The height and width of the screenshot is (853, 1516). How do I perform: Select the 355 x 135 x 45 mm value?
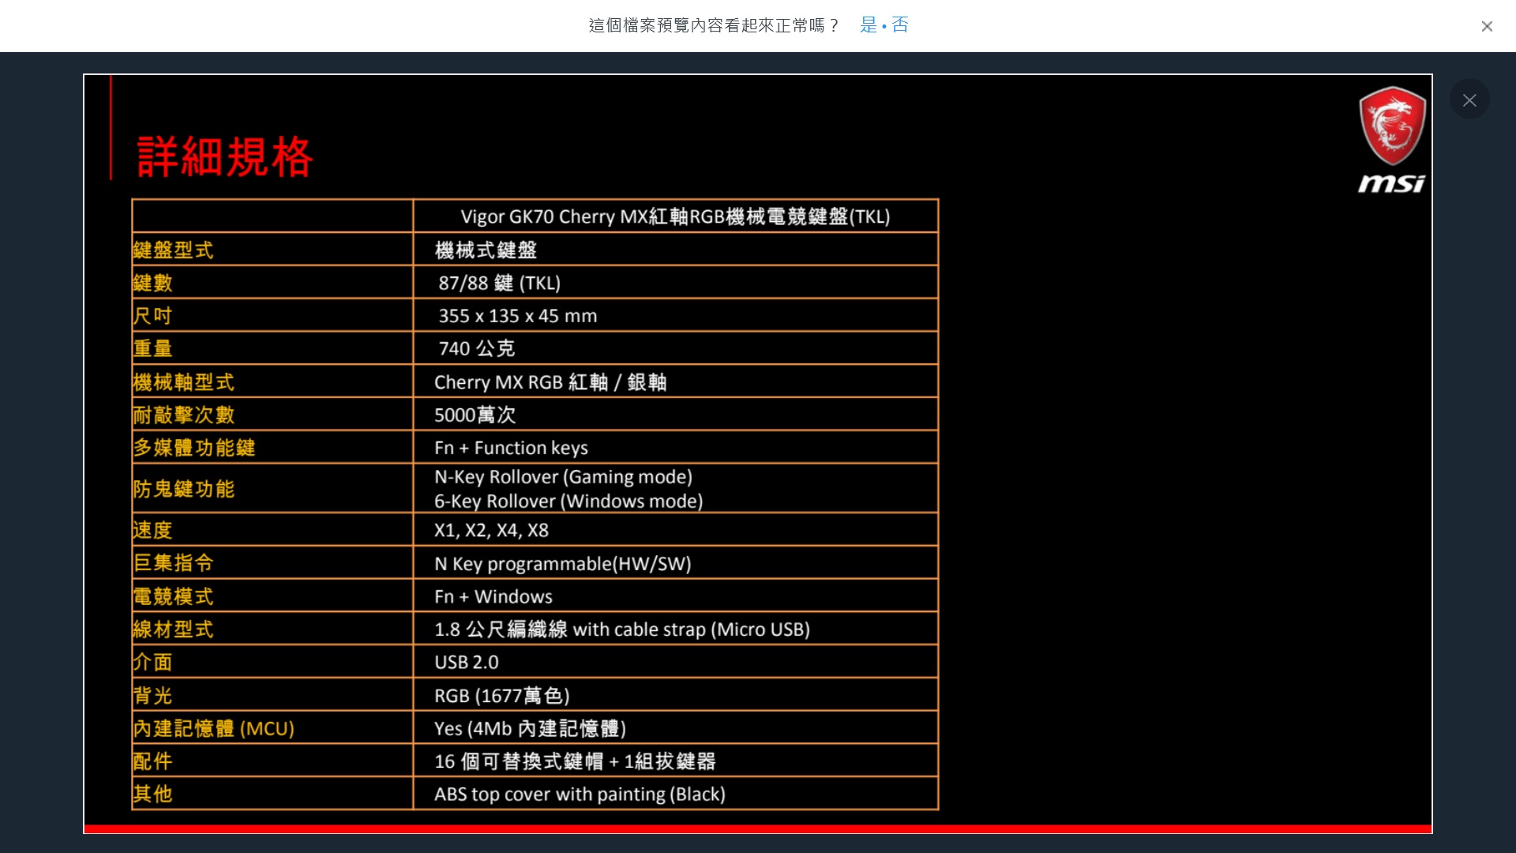point(518,316)
